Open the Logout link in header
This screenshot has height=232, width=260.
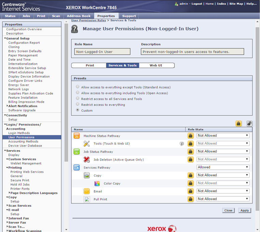tap(197, 4)
